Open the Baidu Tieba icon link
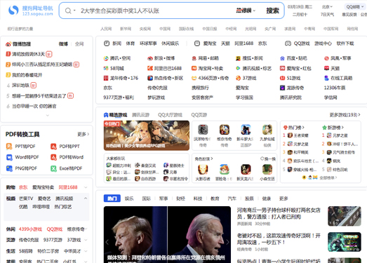The height and width of the screenshot is (263, 367). click(282, 58)
